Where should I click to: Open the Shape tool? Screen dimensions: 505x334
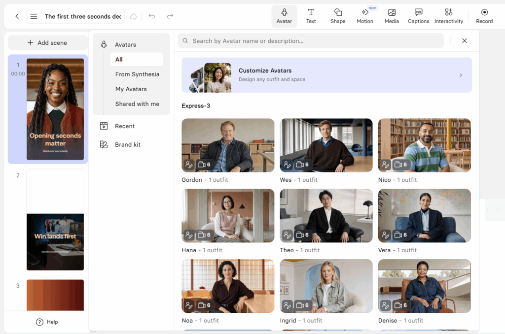(x=338, y=16)
